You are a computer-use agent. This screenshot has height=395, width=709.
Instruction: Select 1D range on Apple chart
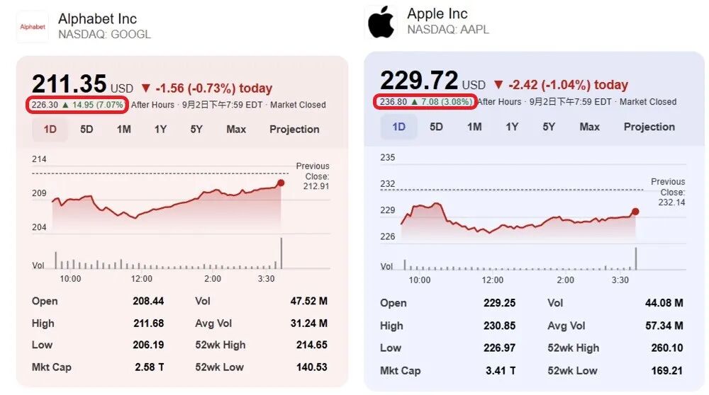[399, 127]
